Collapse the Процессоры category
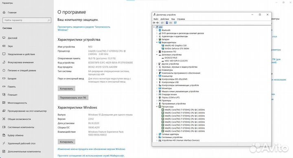The height and width of the screenshot is (158, 293). [x=157, y=107]
